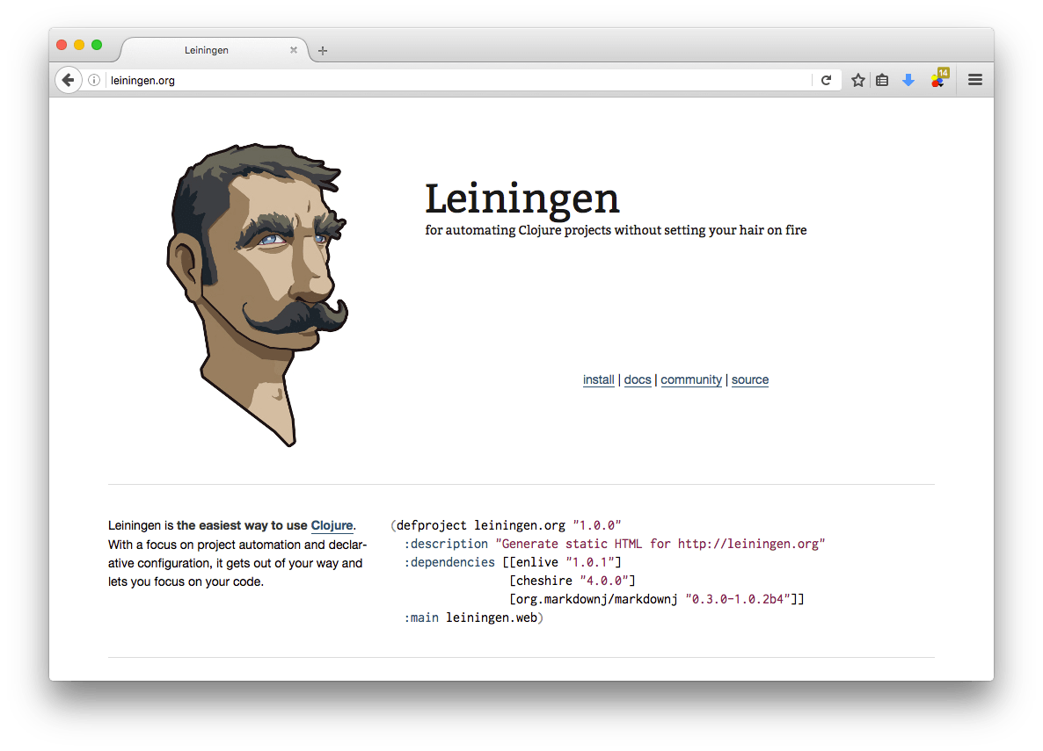Viewport: 1043px width, 751px height.
Task: Open site information icon beside the URL
Action: 94,81
